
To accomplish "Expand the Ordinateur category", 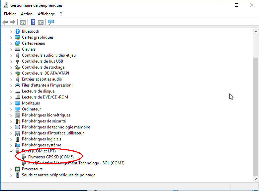I will pos(11,109).
